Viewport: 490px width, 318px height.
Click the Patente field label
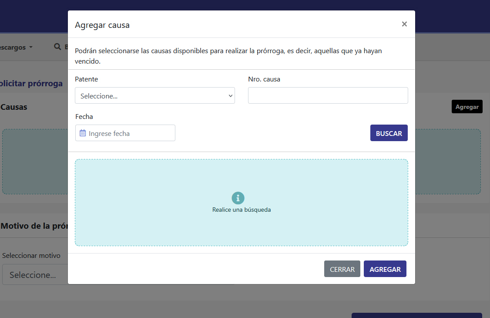point(87,79)
